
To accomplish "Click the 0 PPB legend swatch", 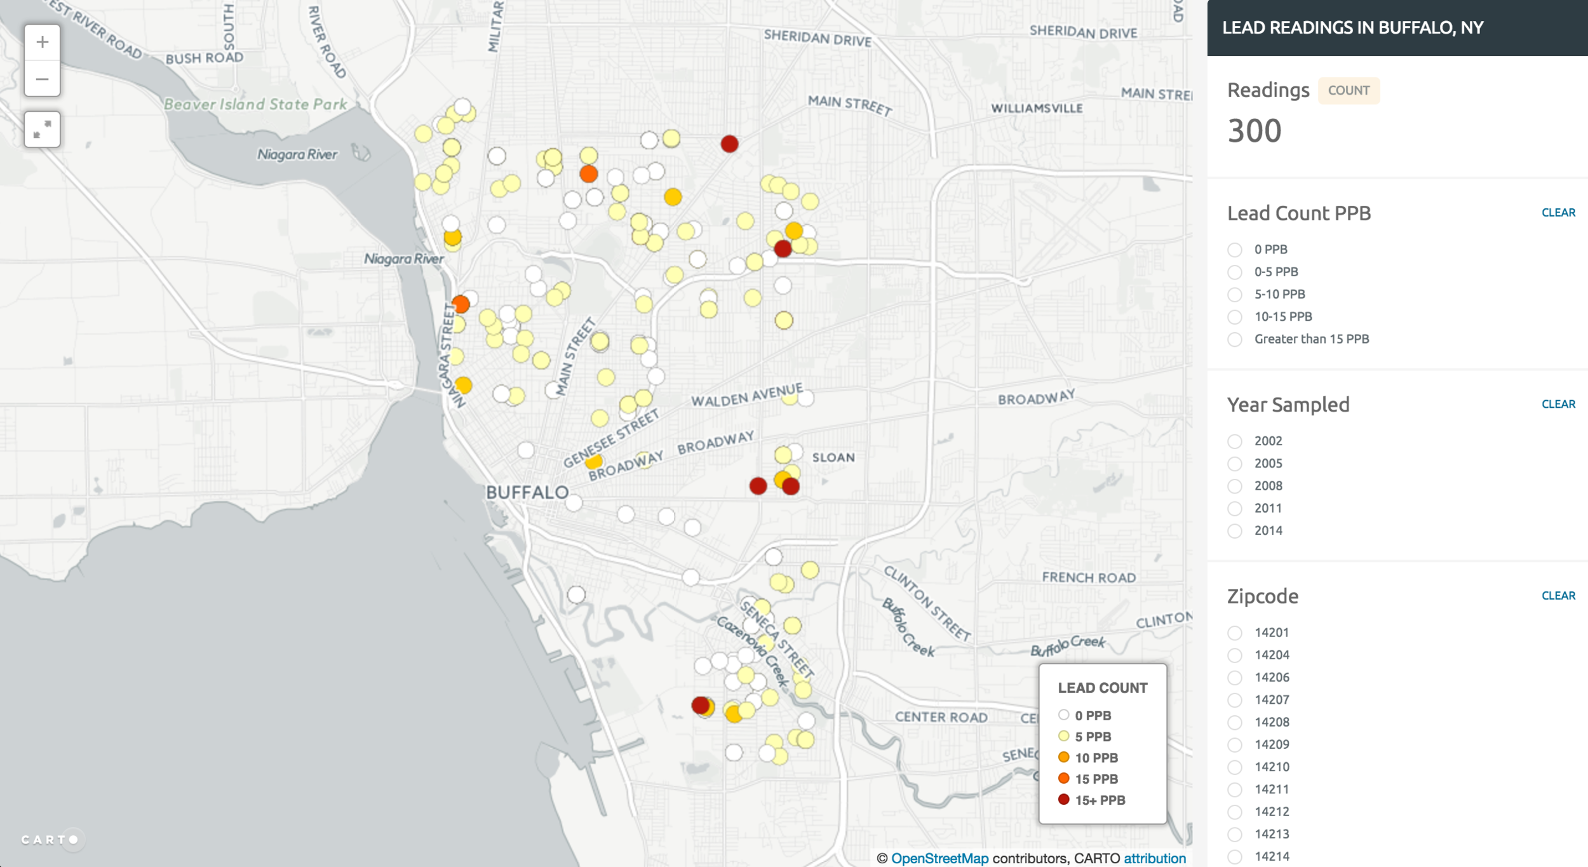I will coord(1063,715).
